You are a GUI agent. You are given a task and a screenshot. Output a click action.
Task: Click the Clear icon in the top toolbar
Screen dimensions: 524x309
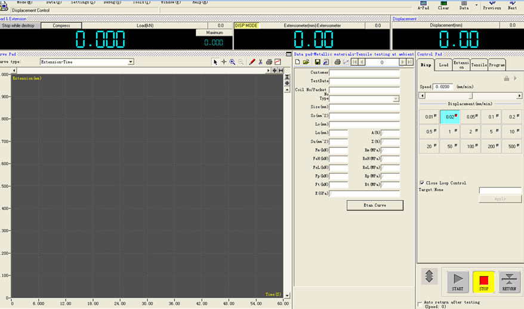click(443, 5)
